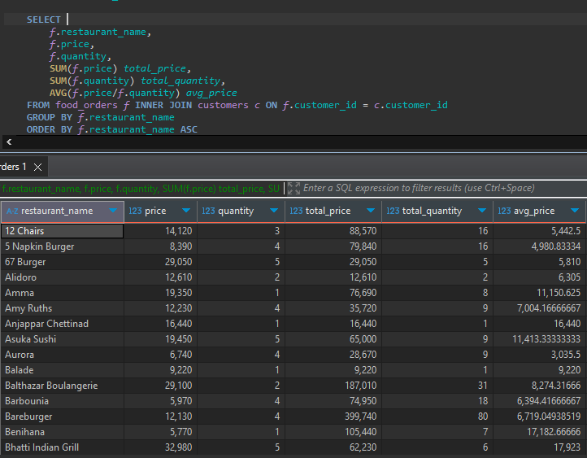
Task: Select the 'Barbounia' restaurant cell
Action: pos(62,401)
